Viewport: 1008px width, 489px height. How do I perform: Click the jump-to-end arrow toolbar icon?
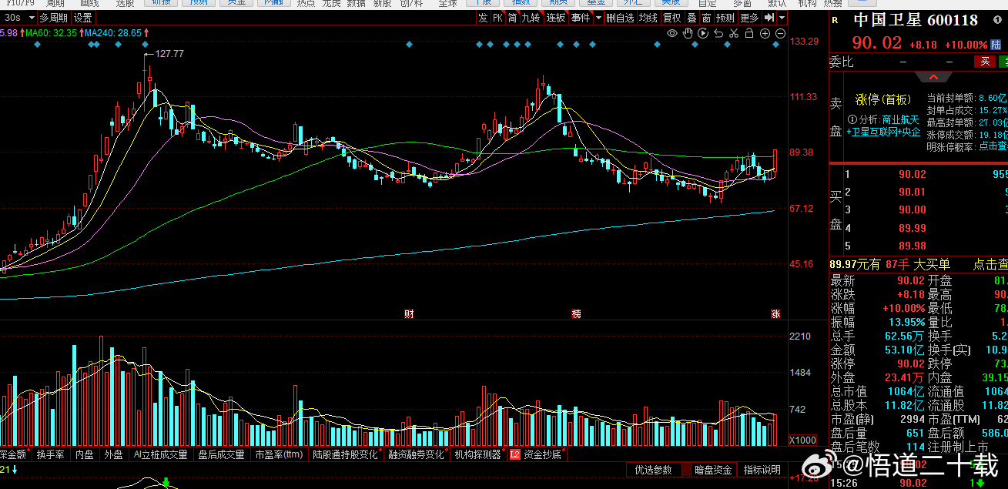769,18
